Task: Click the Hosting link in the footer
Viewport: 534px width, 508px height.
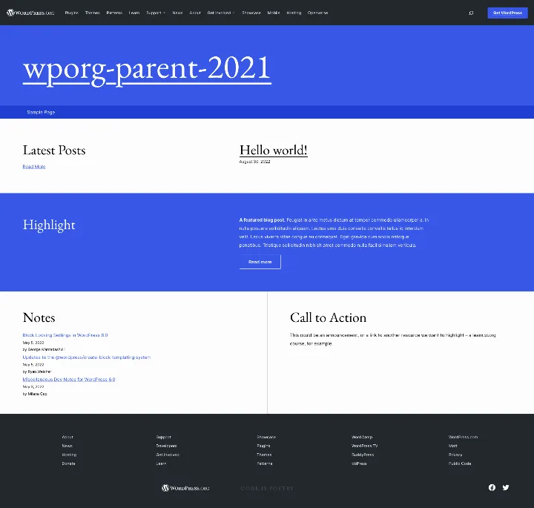Action: (69, 455)
